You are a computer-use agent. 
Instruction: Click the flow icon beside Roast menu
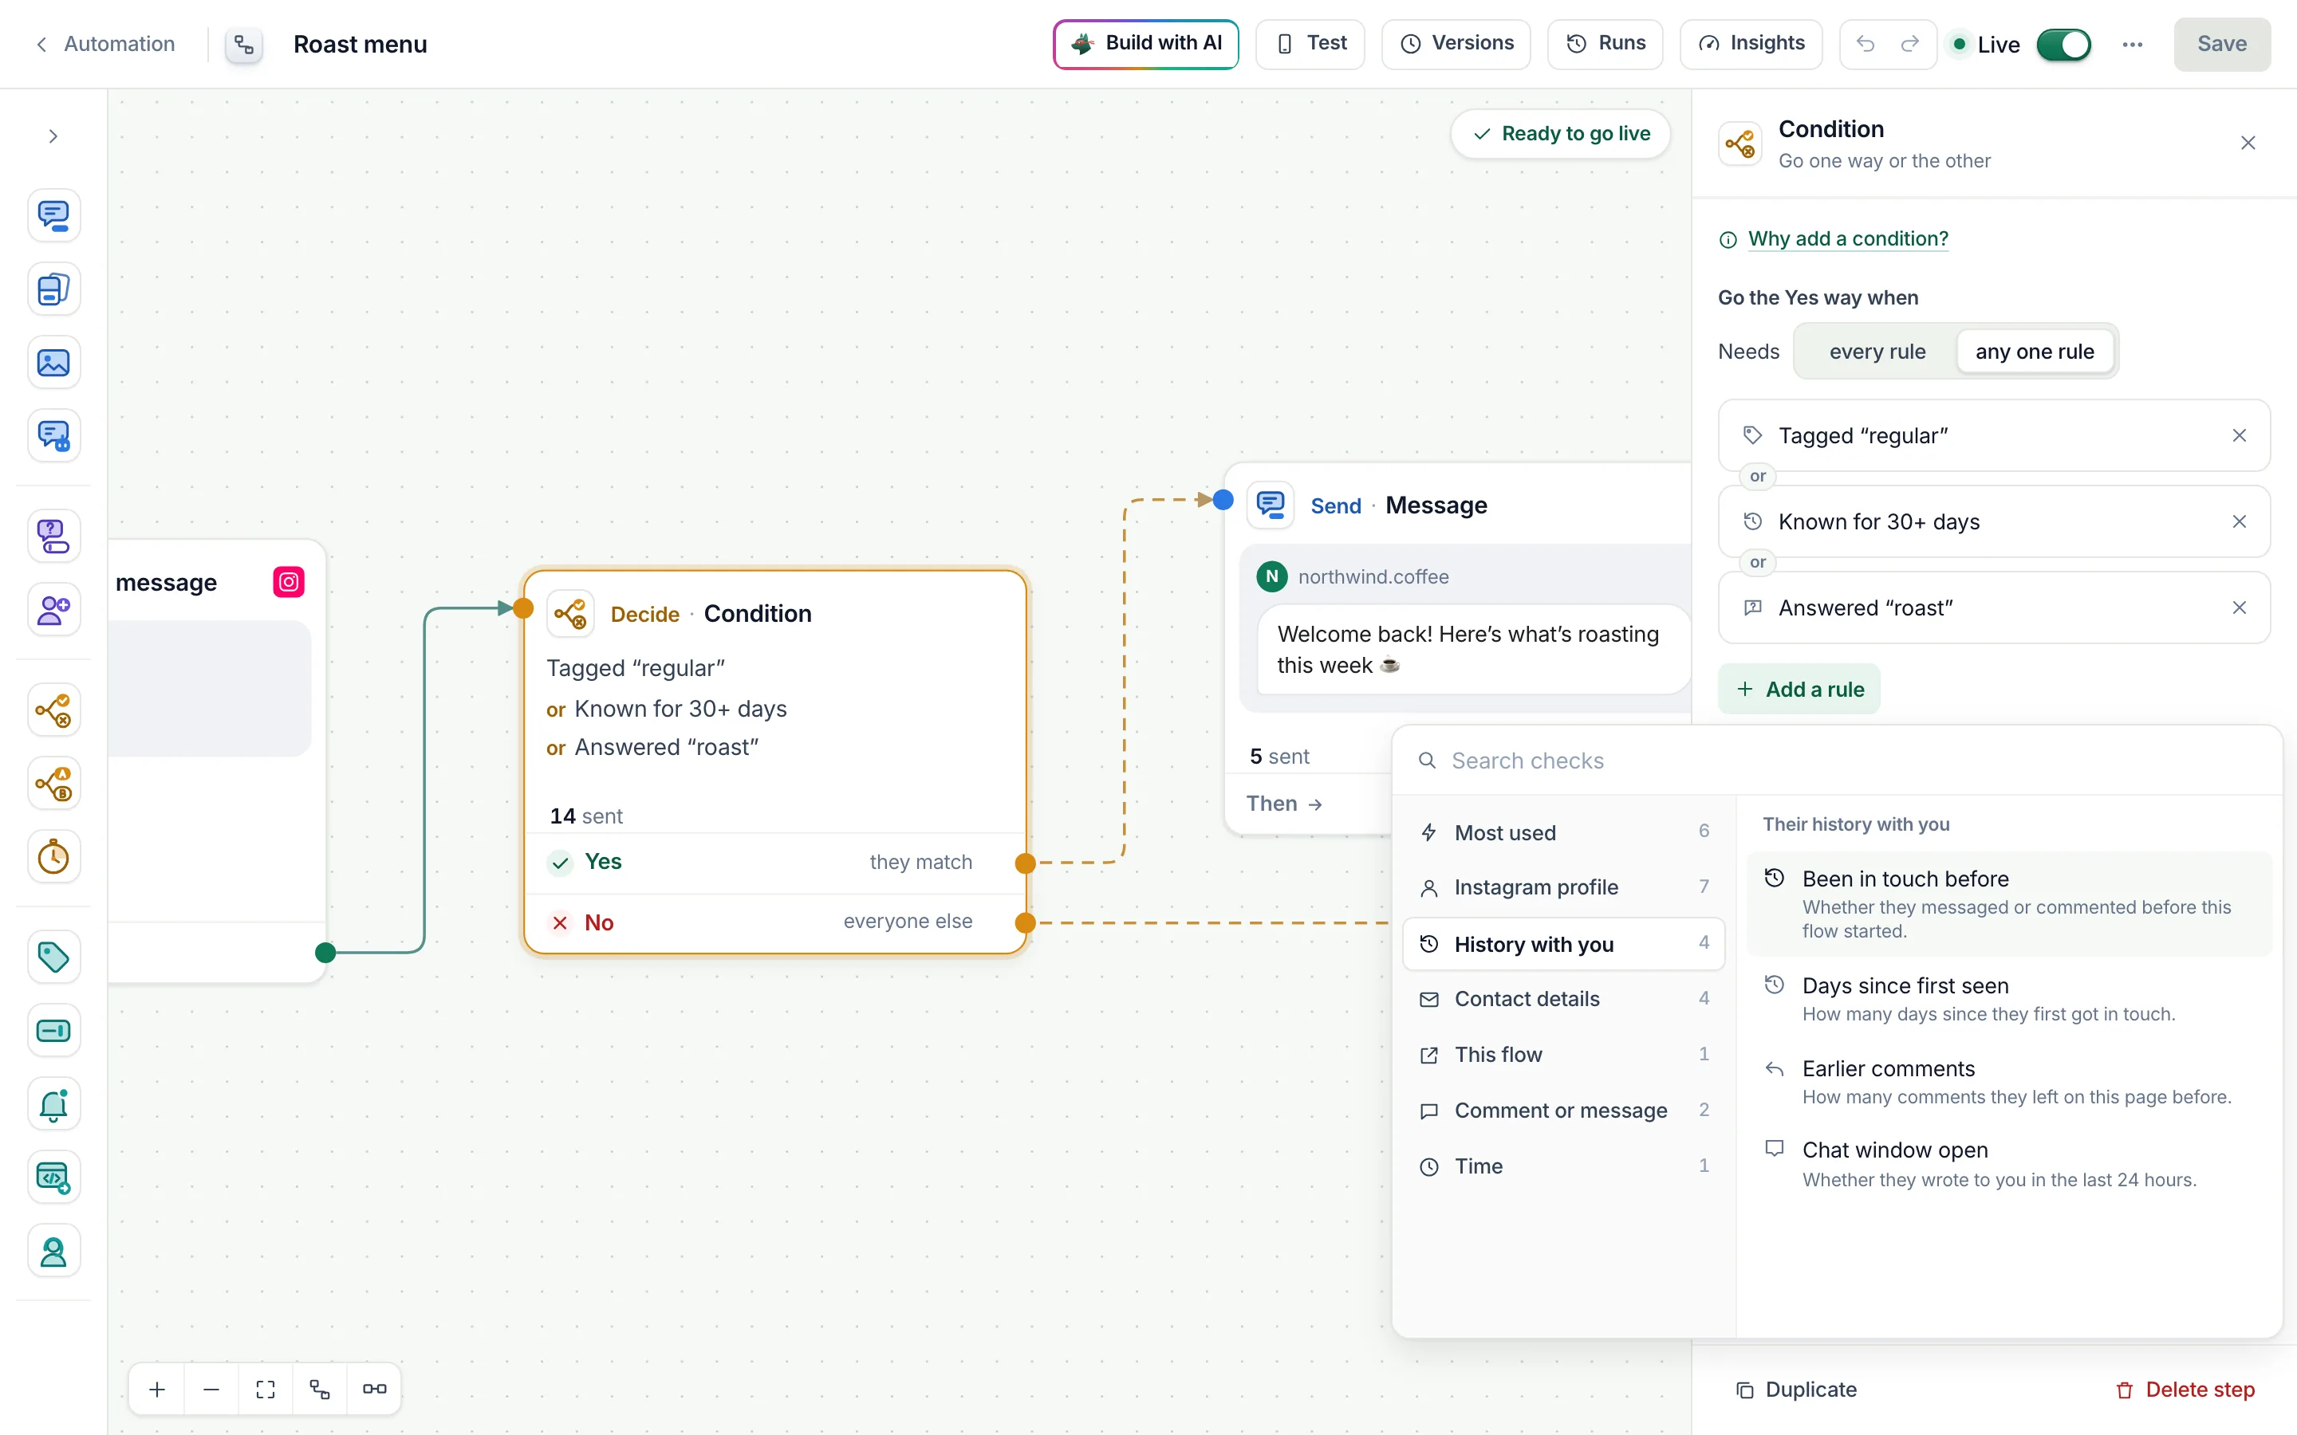(x=244, y=45)
